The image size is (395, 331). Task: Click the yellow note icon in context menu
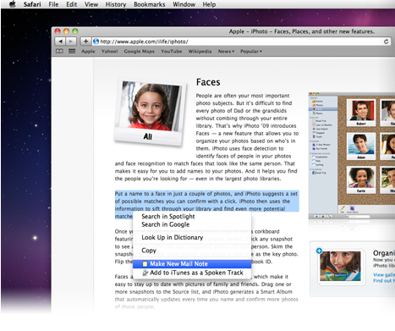[x=145, y=264]
